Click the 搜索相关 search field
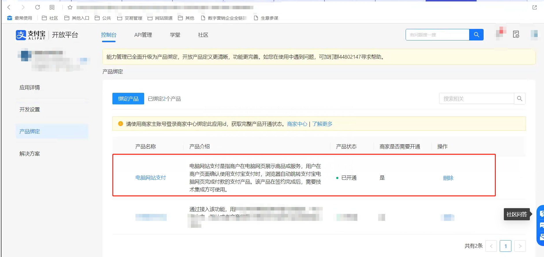Image resolution: width=544 pixels, height=257 pixels. pos(476,99)
